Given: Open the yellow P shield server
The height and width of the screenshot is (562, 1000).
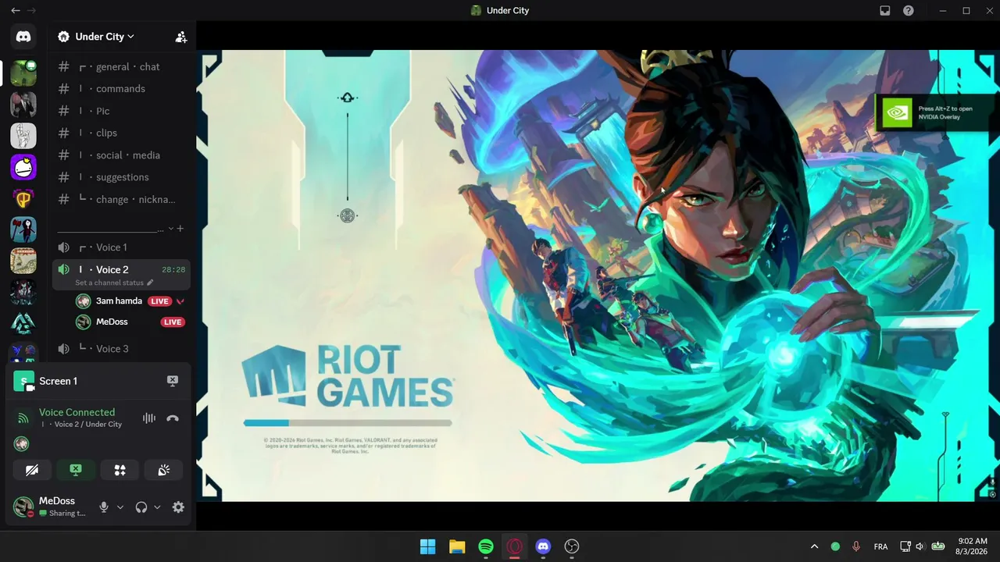Looking at the screenshot, I should (23, 198).
